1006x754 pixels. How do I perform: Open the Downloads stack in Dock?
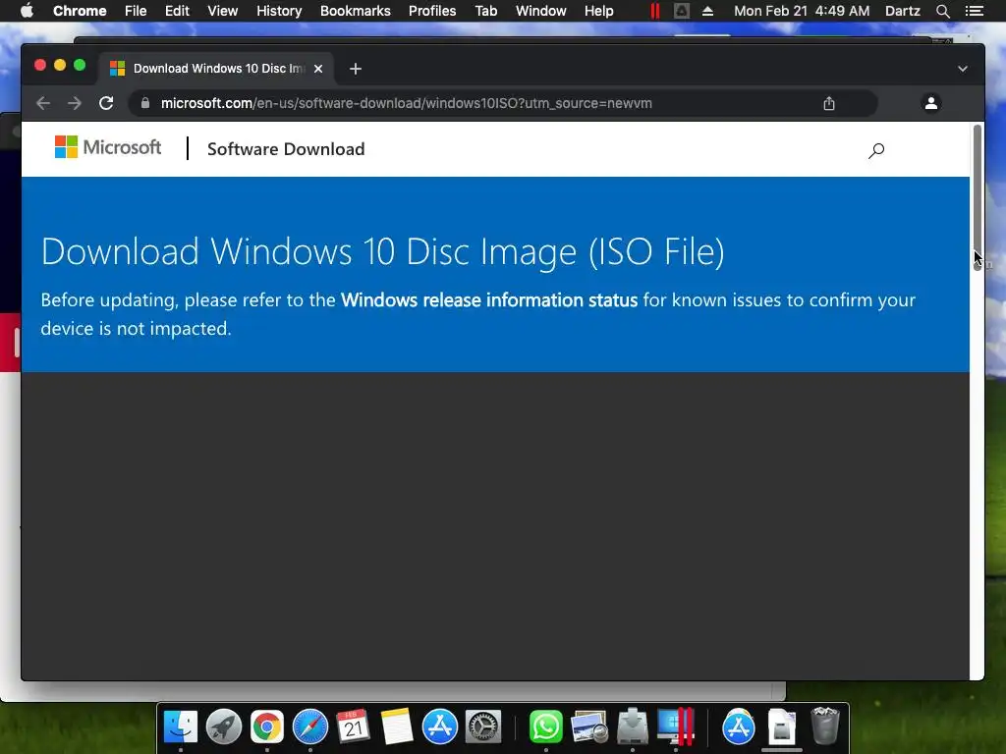point(781,727)
